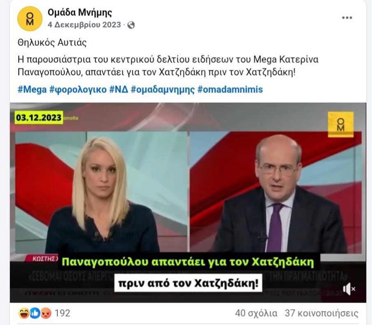Screen dimensions: 372x325
Task: View the 37 κοινοποιήσεις shares list
Action: click(321, 313)
